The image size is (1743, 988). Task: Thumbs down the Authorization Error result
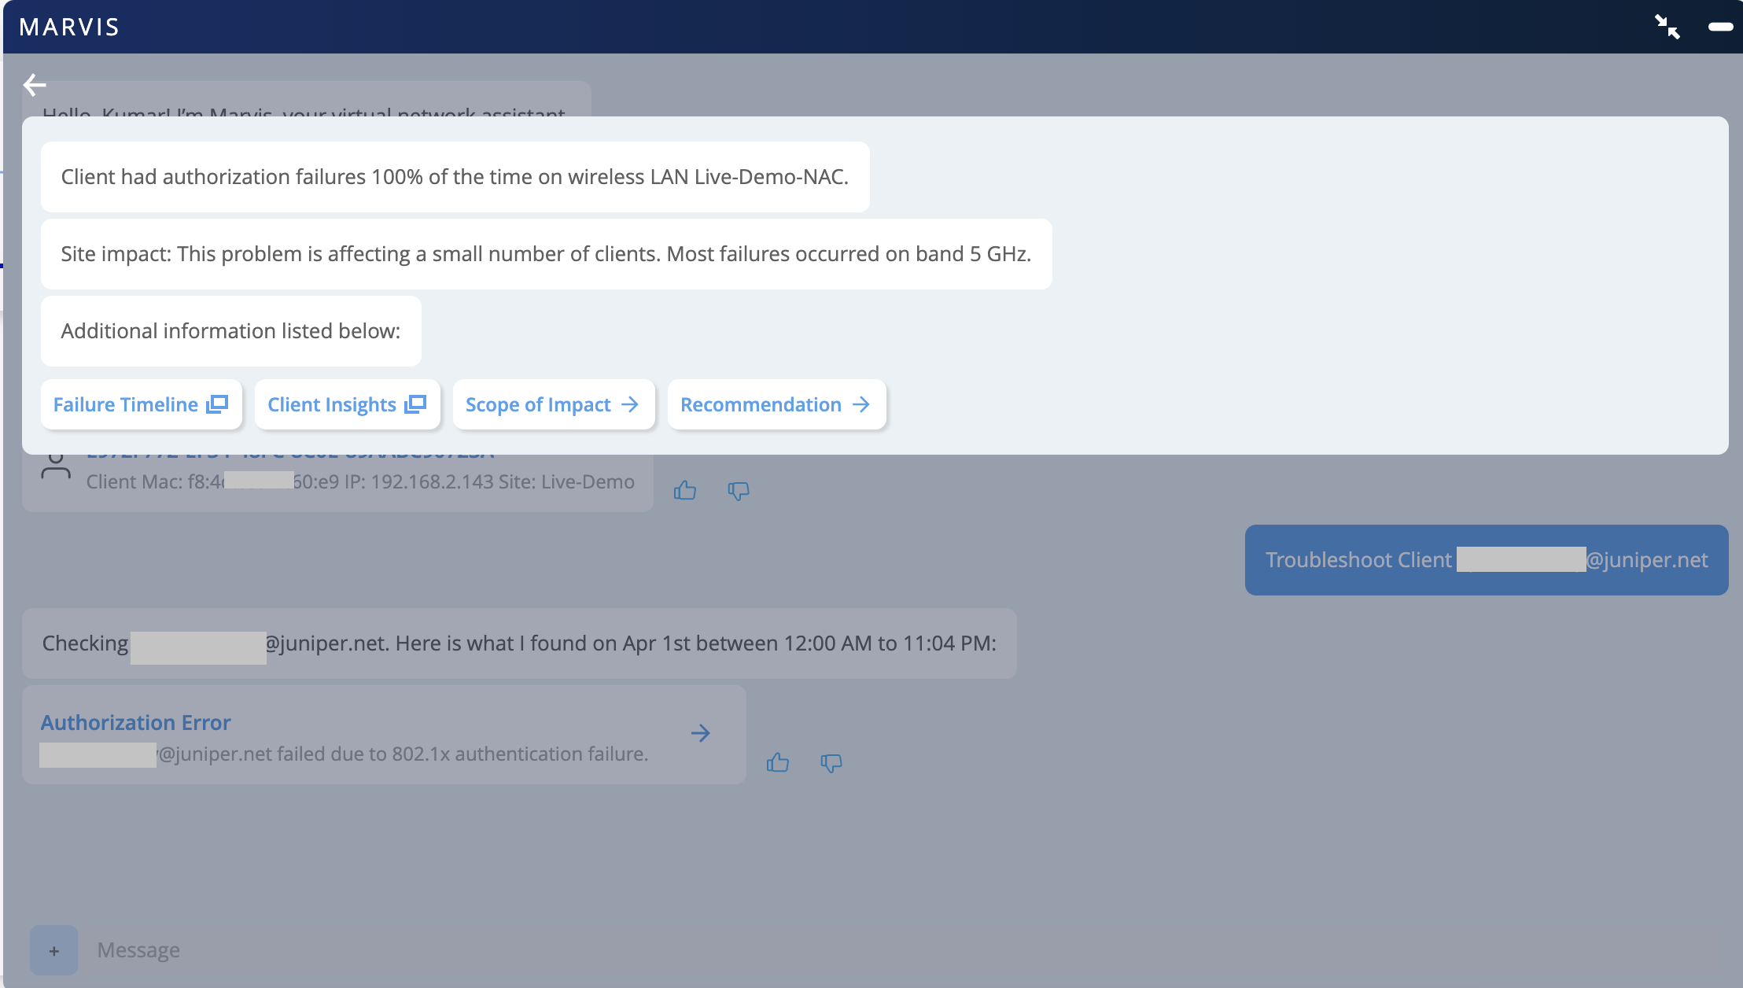[831, 762]
